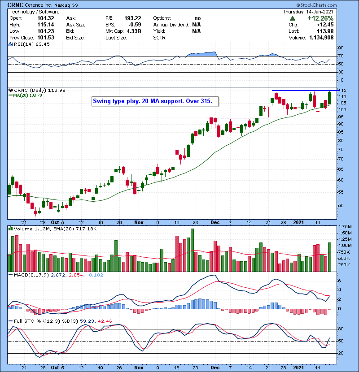Click the Technology / Software sector label

(35, 12)
